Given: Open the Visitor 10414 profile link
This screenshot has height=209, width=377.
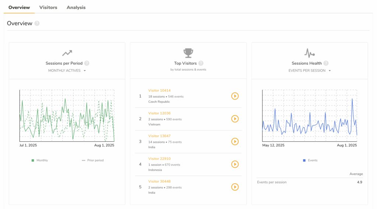Looking at the screenshot, I should tap(159, 91).
